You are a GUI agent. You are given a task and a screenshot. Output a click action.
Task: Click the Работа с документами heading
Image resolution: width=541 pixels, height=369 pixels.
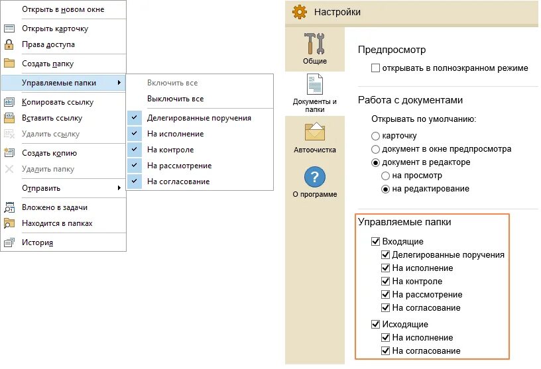click(x=410, y=100)
